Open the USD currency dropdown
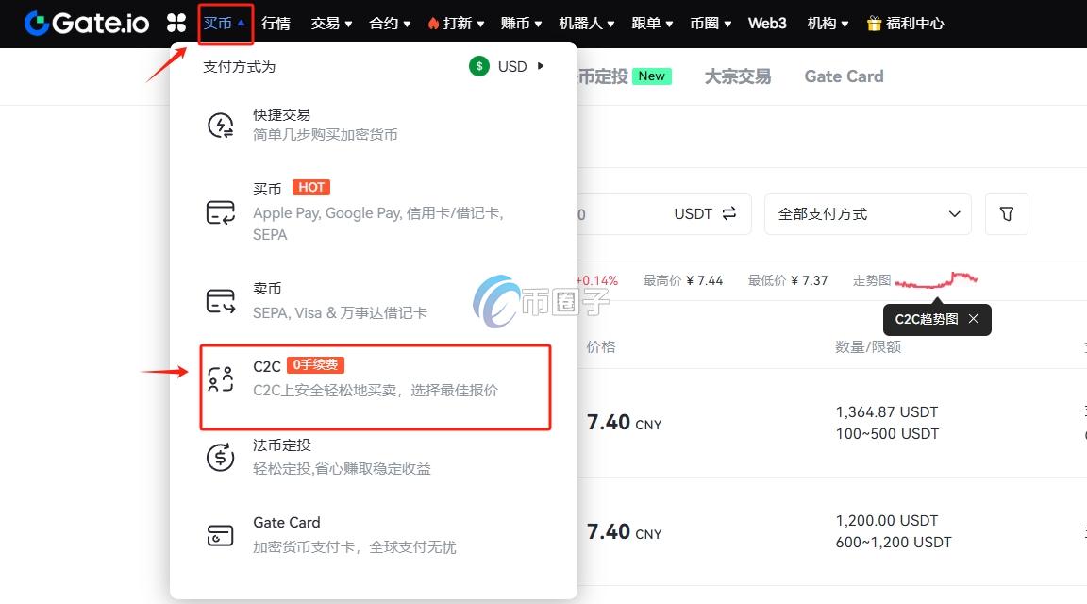 (x=507, y=66)
